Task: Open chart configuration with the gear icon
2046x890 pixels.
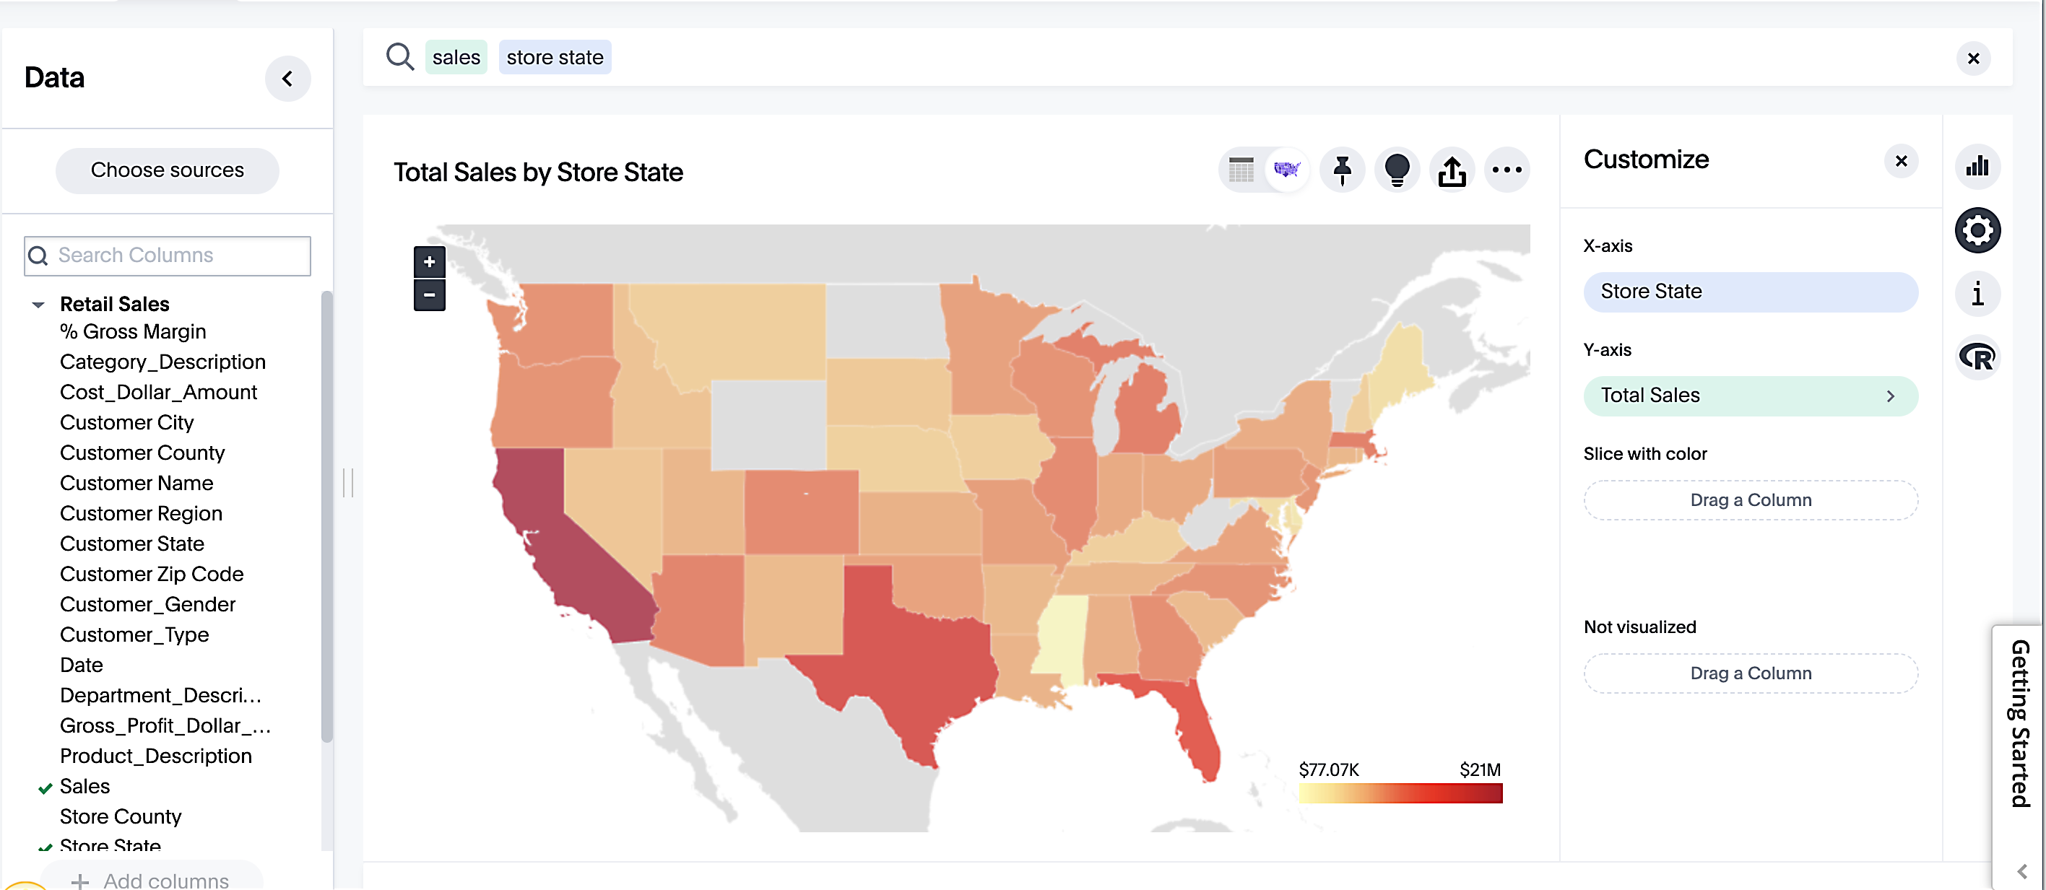Action: point(1977,230)
